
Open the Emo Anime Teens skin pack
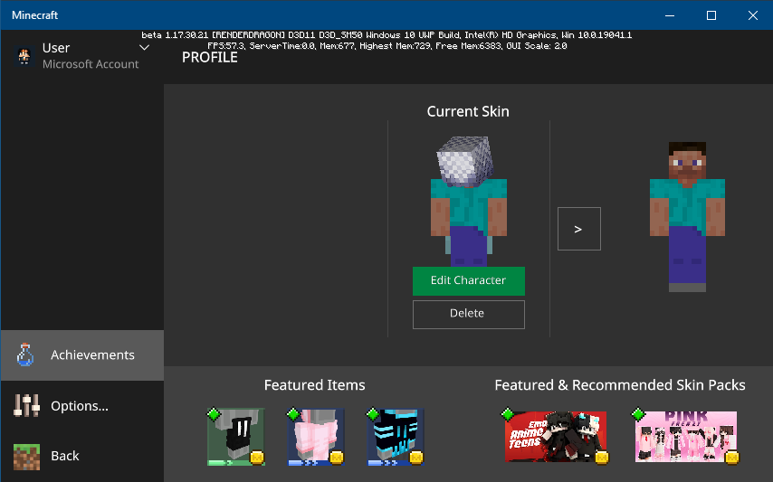point(556,437)
